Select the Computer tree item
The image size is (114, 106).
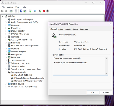coord(15,25)
